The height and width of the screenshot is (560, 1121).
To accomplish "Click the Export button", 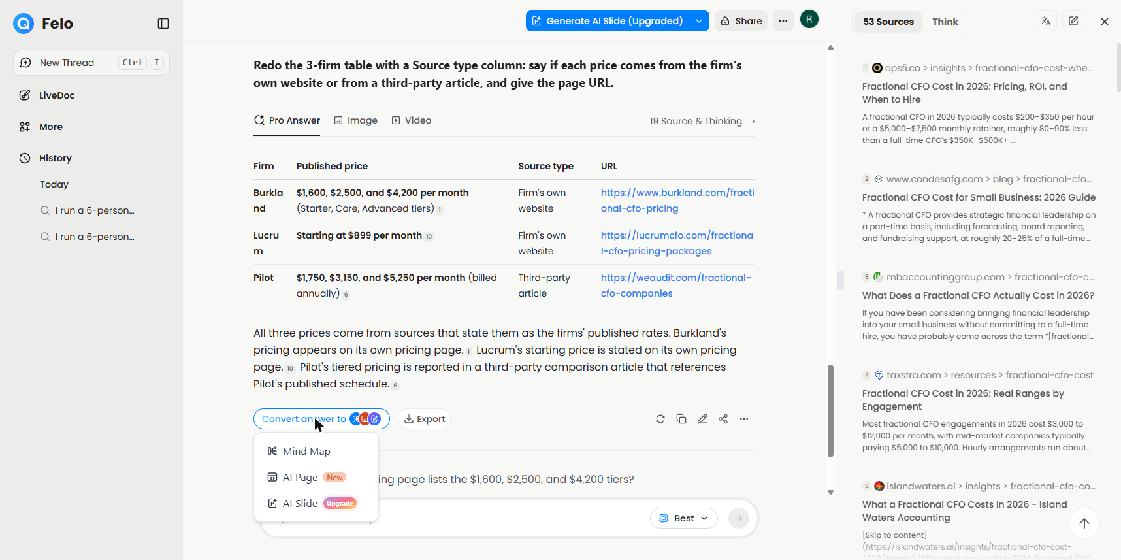I will coord(424,419).
